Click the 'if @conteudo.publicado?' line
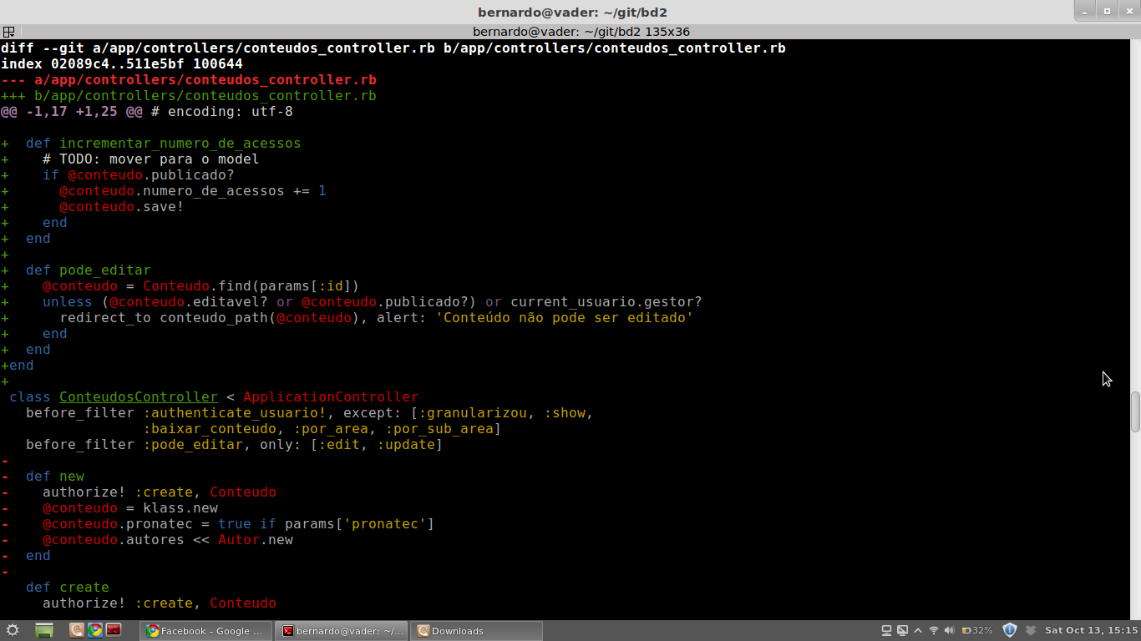Image resolution: width=1141 pixels, height=641 pixels. 139,175
